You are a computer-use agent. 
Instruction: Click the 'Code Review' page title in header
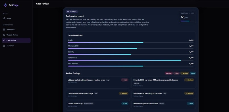[43, 4]
